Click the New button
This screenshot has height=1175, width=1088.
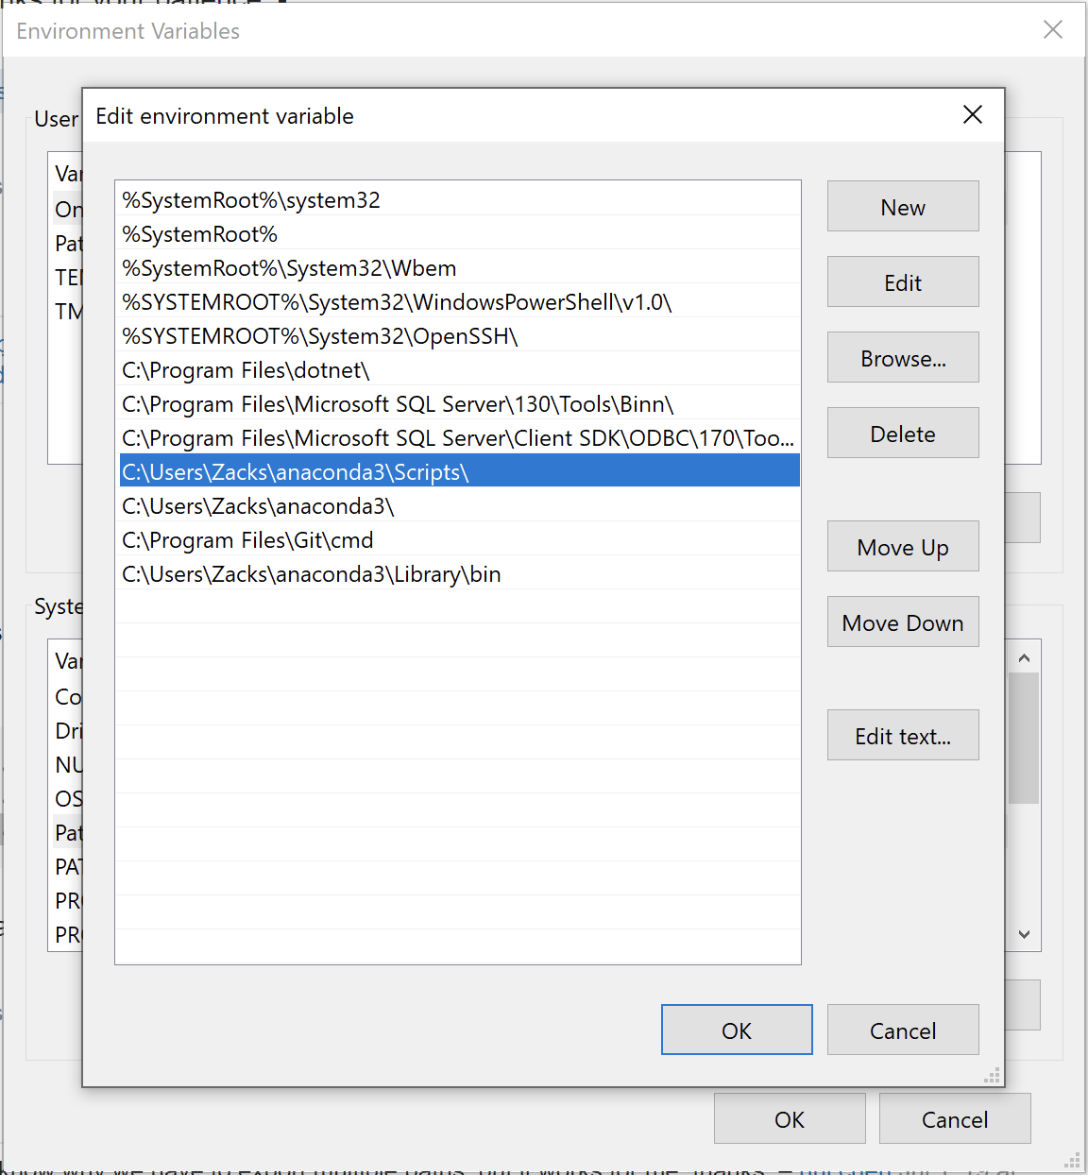click(x=903, y=206)
